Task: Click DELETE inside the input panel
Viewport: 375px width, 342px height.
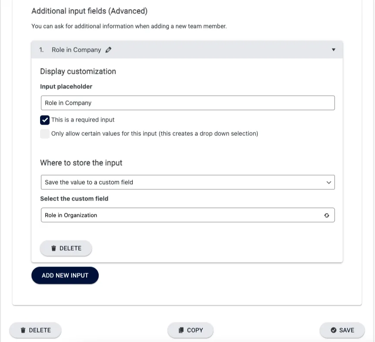Action: tap(66, 248)
